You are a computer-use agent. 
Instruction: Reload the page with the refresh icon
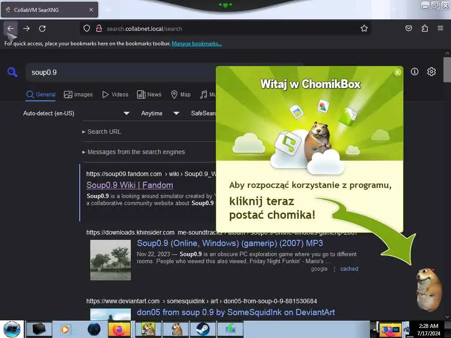[42, 29]
